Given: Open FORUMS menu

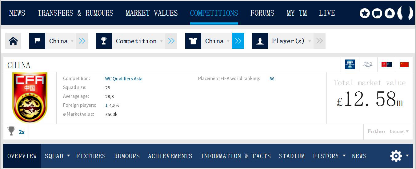Looking at the screenshot, I should (262, 13).
